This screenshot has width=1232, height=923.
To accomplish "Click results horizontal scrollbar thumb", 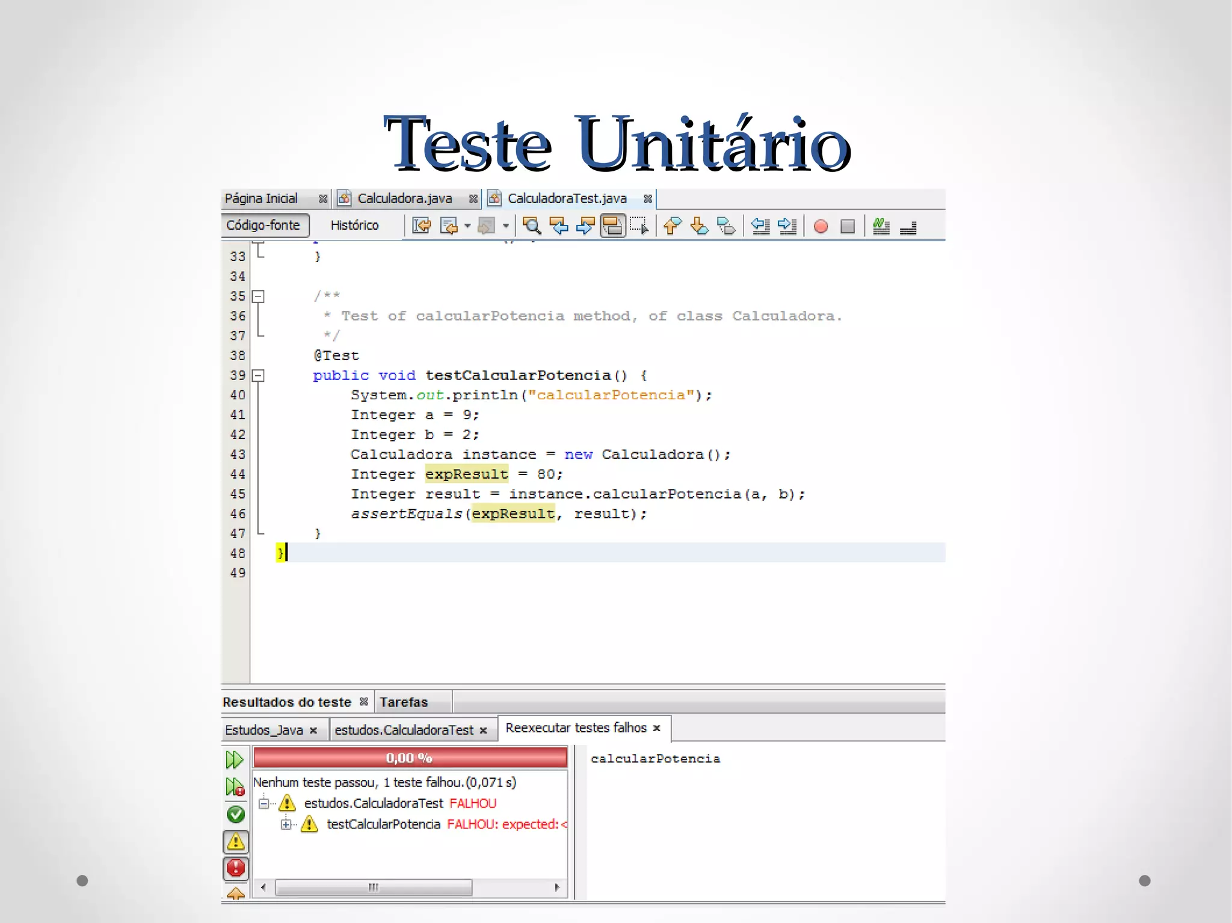I will (374, 888).
